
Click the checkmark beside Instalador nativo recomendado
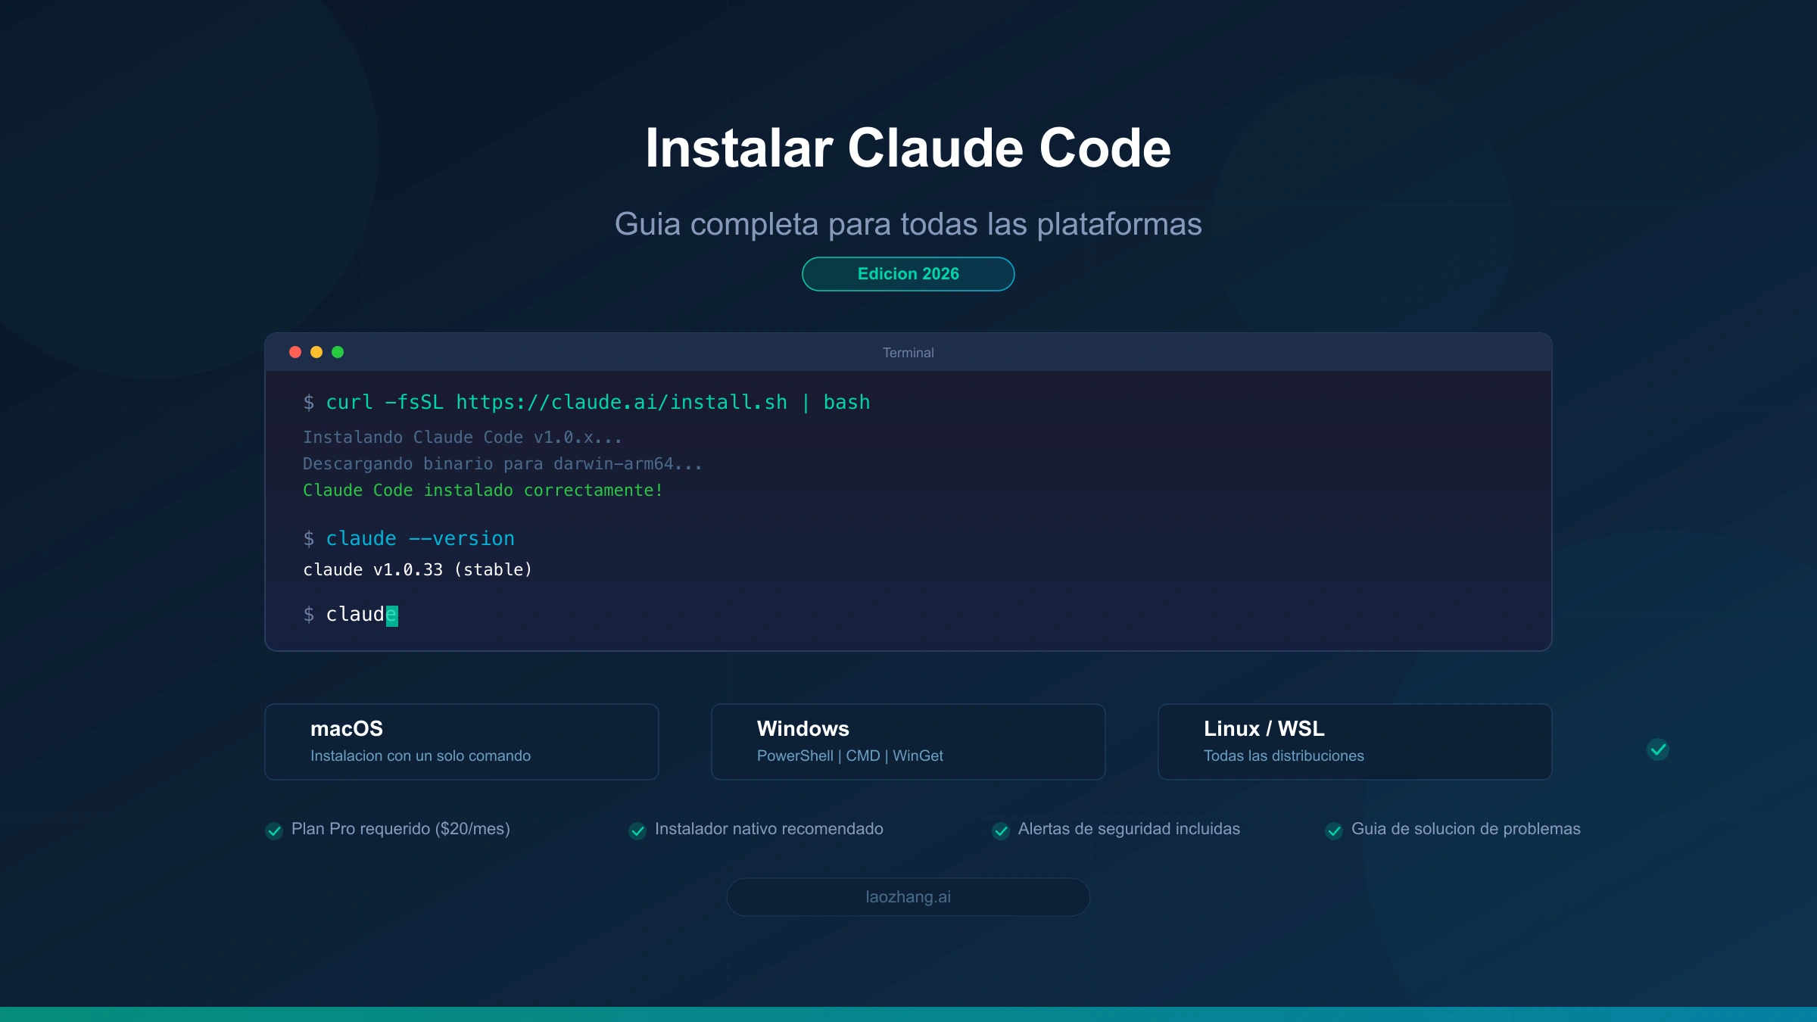click(x=637, y=830)
